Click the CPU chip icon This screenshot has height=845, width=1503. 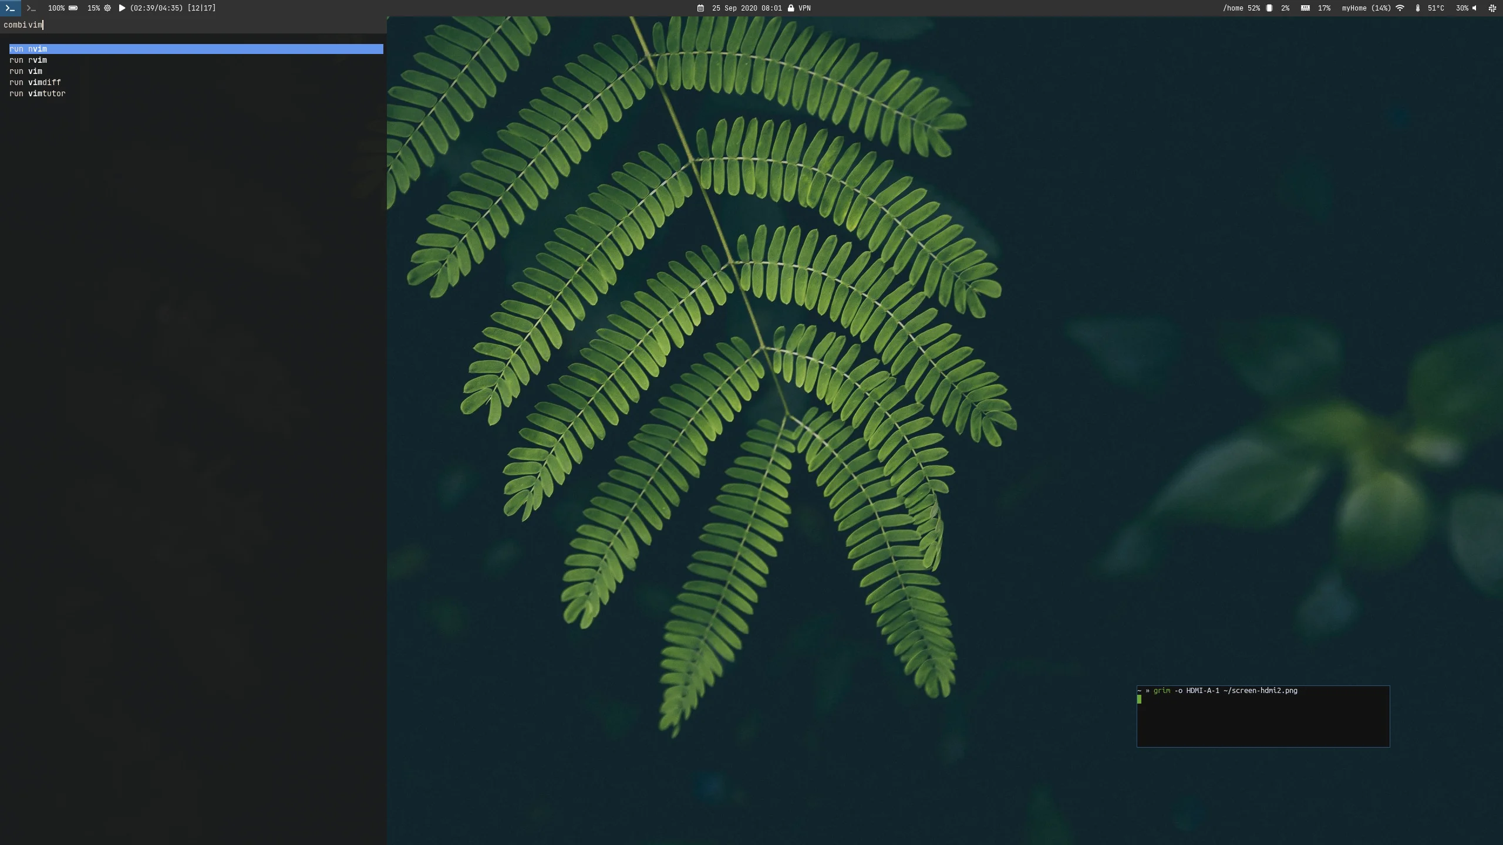click(x=1269, y=8)
